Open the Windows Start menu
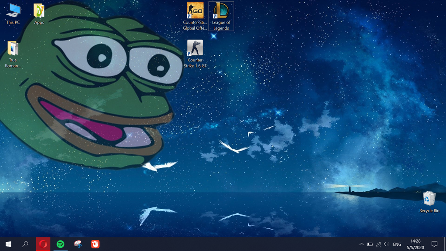 [9, 244]
